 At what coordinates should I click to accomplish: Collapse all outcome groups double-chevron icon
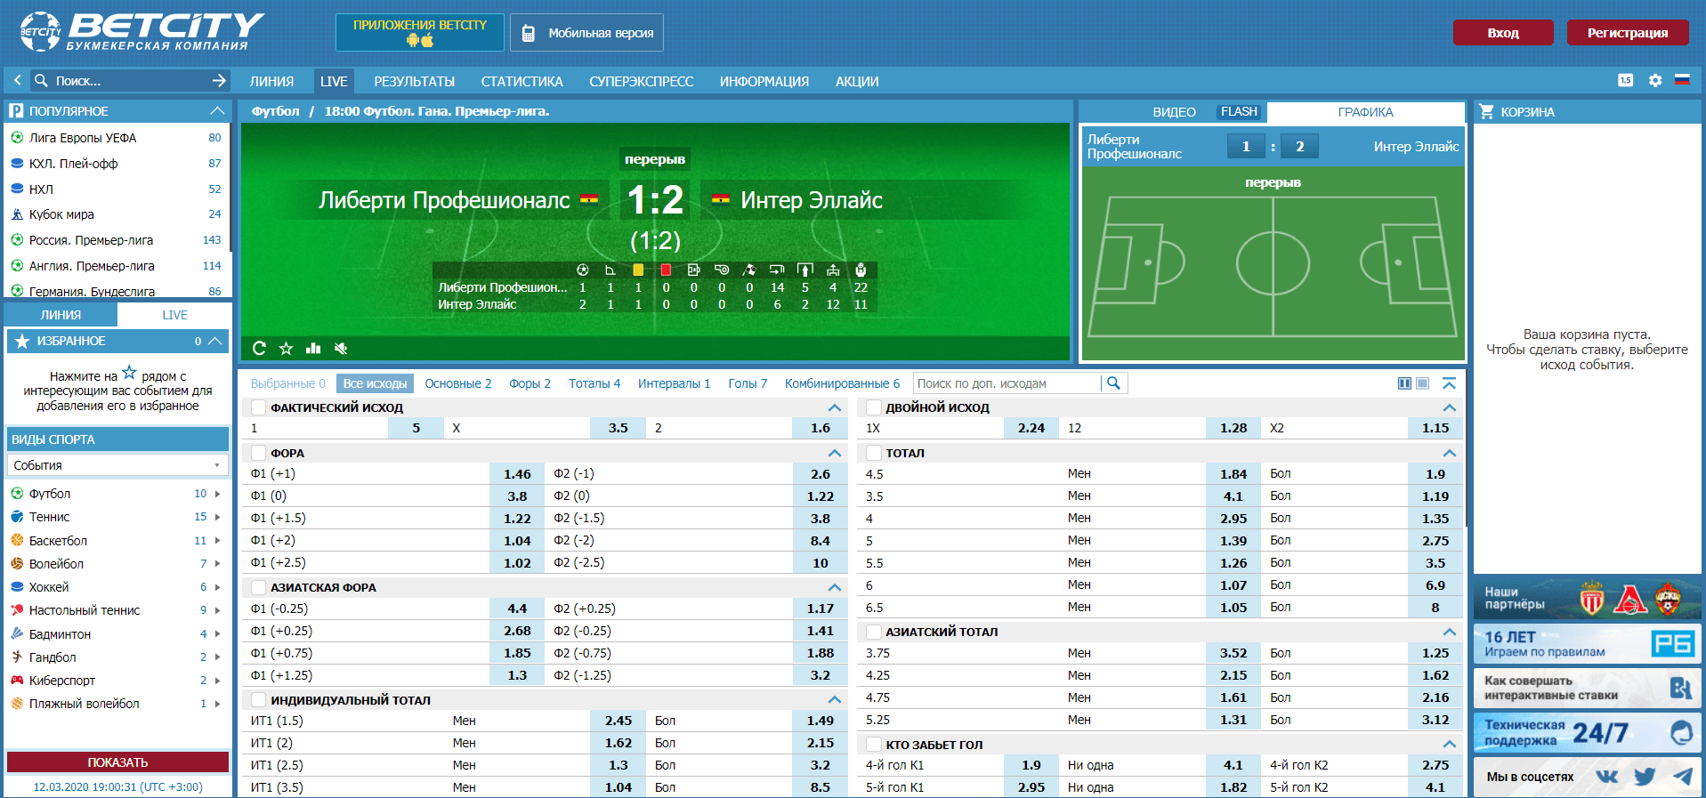pyautogui.click(x=1449, y=383)
